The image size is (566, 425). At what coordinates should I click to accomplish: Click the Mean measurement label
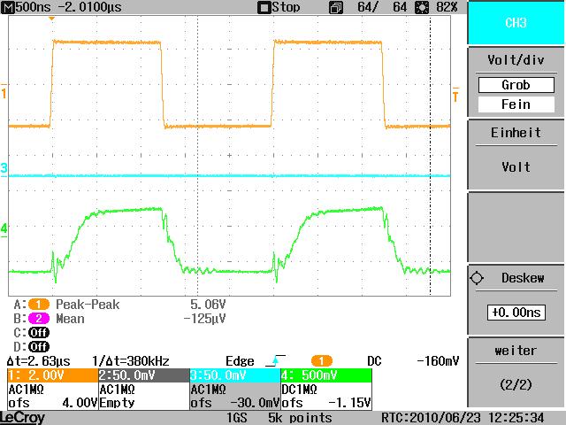point(70,319)
